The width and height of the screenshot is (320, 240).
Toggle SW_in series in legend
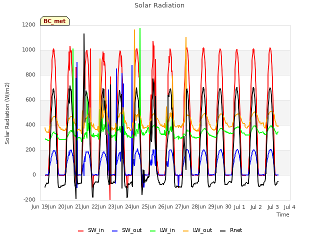tap(91, 230)
